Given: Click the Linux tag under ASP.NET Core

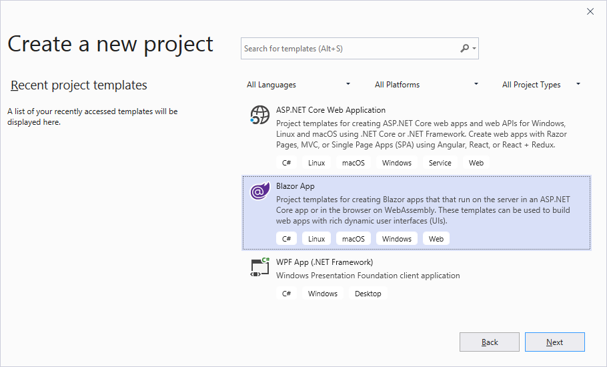Looking at the screenshot, I should [316, 163].
